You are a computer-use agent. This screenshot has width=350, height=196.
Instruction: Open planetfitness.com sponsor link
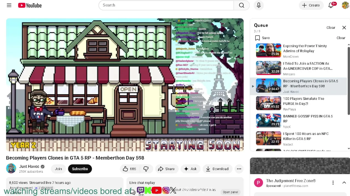point(296,186)
